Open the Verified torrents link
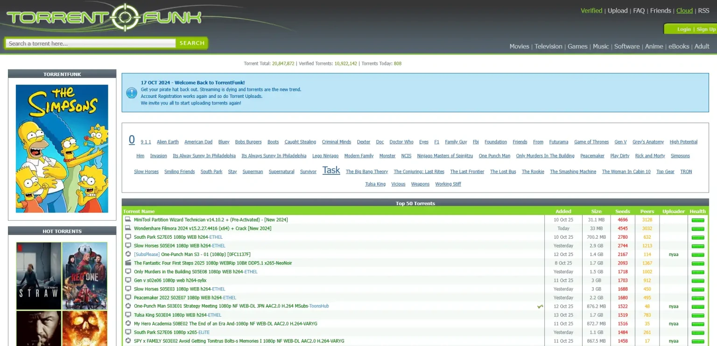The image size is (717, 346). [x=591, y=10]
